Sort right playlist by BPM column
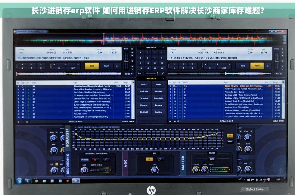Image resolution: width=295 pixels, height=195 pixels. (x=266, y=82)
